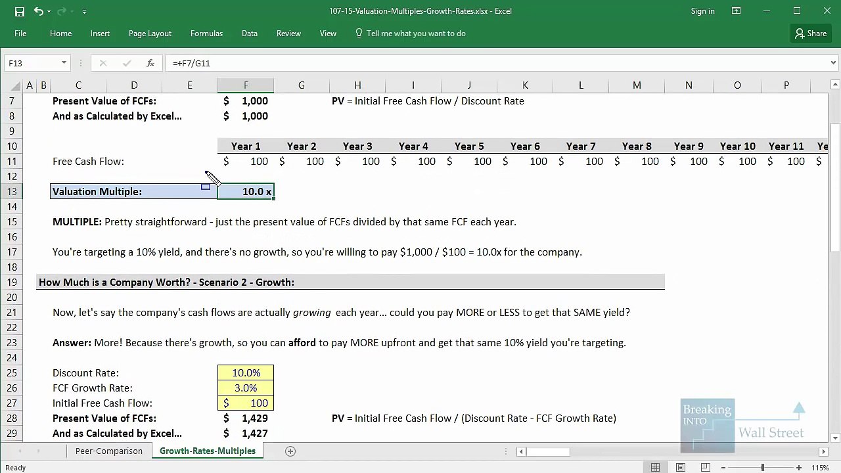
Task: Click the previous sheet navigation arrow
Action: pos(20,451)
